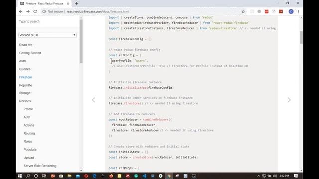Image resolution: width=319 pixels, height=179 pixels.
Task: Open Cortana from the taskbar
Action: coord(36,176)
